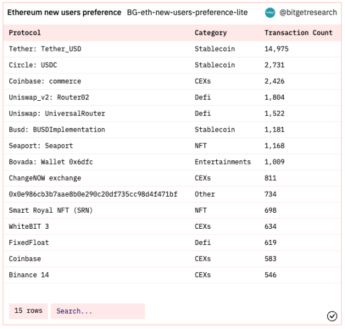This screenshot has height=329, width=345.
Task: Sort by the Transaction Count header
Action: (299, 33)
